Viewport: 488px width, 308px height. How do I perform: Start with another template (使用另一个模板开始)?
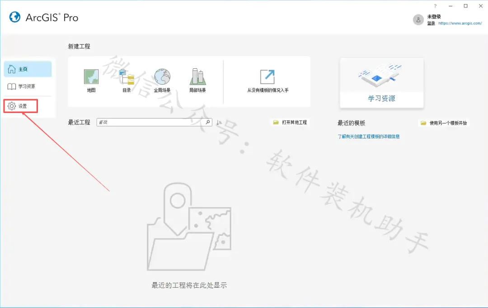pyautogui.click(x=444, y=123)
